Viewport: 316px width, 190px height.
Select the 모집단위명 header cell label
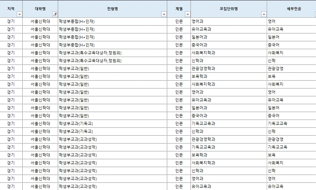click(229, 9)
